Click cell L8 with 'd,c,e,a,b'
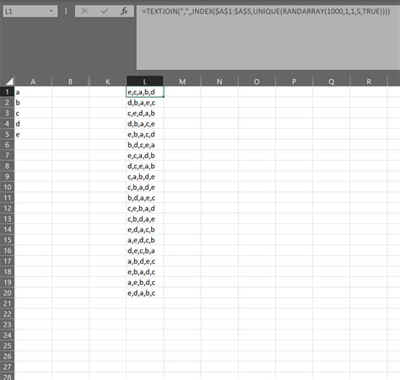Screen dimensions: 400x380 [144, 166]
